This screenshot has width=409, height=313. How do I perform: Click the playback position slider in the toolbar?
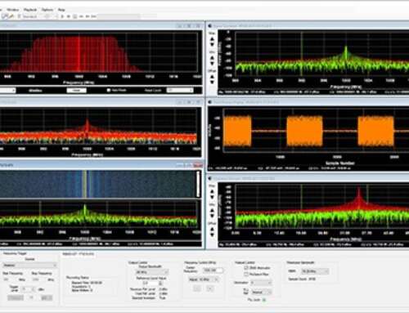[119, 16]
